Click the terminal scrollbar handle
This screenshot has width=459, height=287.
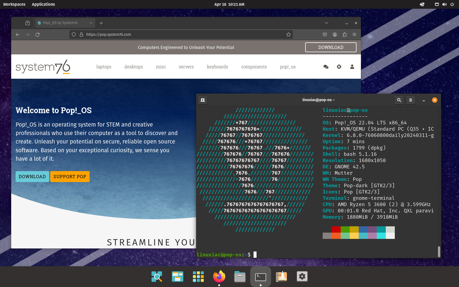(x=439, y=252)
